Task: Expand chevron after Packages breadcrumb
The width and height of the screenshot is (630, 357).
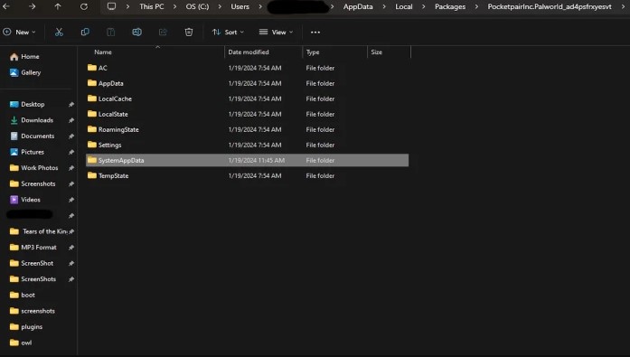Action: coord(476,7)
